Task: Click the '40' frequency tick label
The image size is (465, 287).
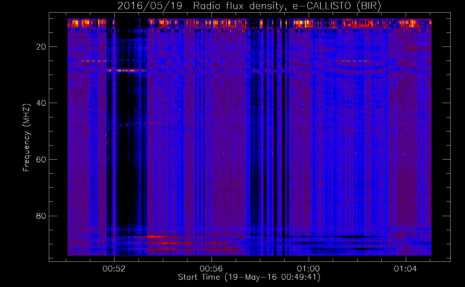Action: pyautogui.click(x=41, y=103)
